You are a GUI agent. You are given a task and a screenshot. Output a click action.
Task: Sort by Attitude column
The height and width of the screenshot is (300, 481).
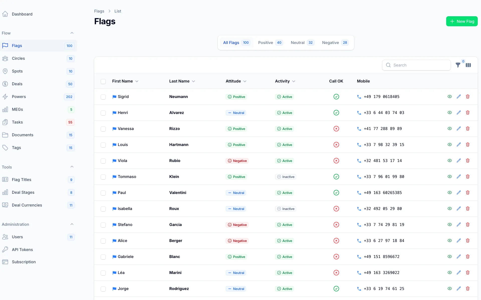(236, 81)
